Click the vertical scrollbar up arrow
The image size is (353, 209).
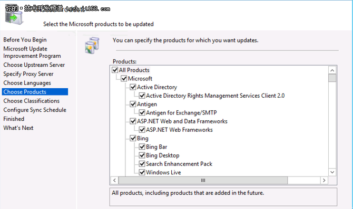point(332,70)
